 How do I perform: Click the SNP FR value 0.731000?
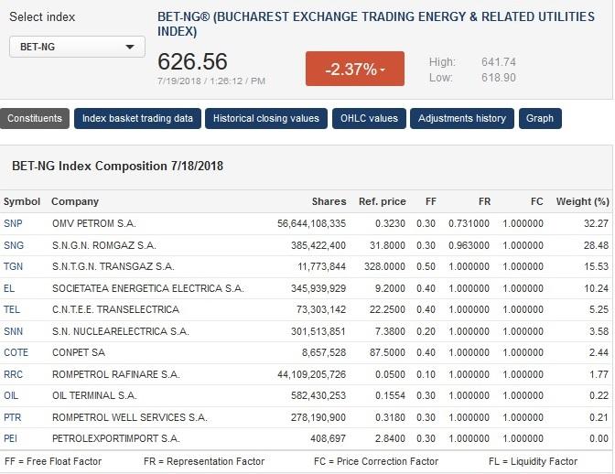tap(469, 223)
